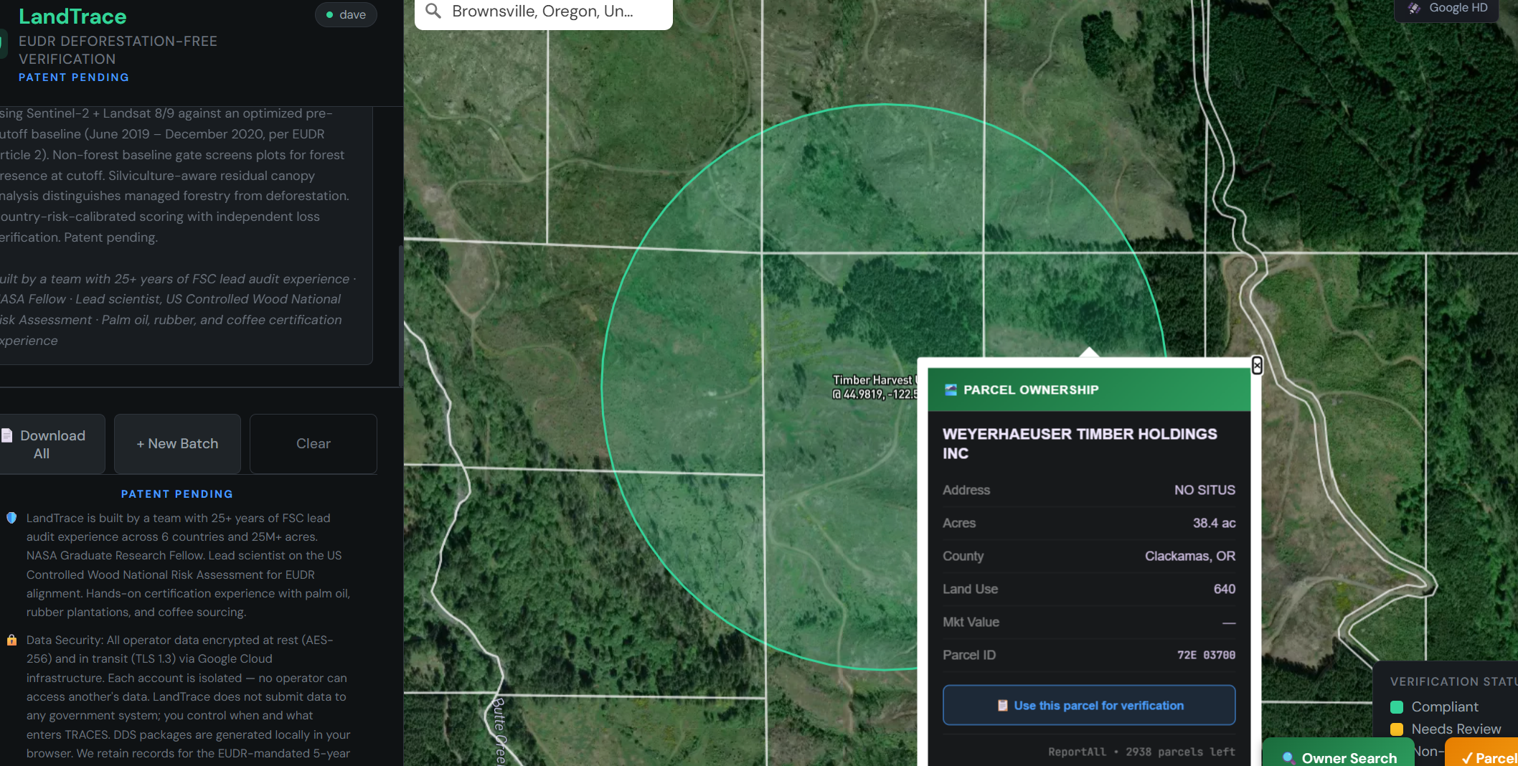Click the Parcel Ownership header icon
This screenshot has height=766, width=1518.
point(951,389)
